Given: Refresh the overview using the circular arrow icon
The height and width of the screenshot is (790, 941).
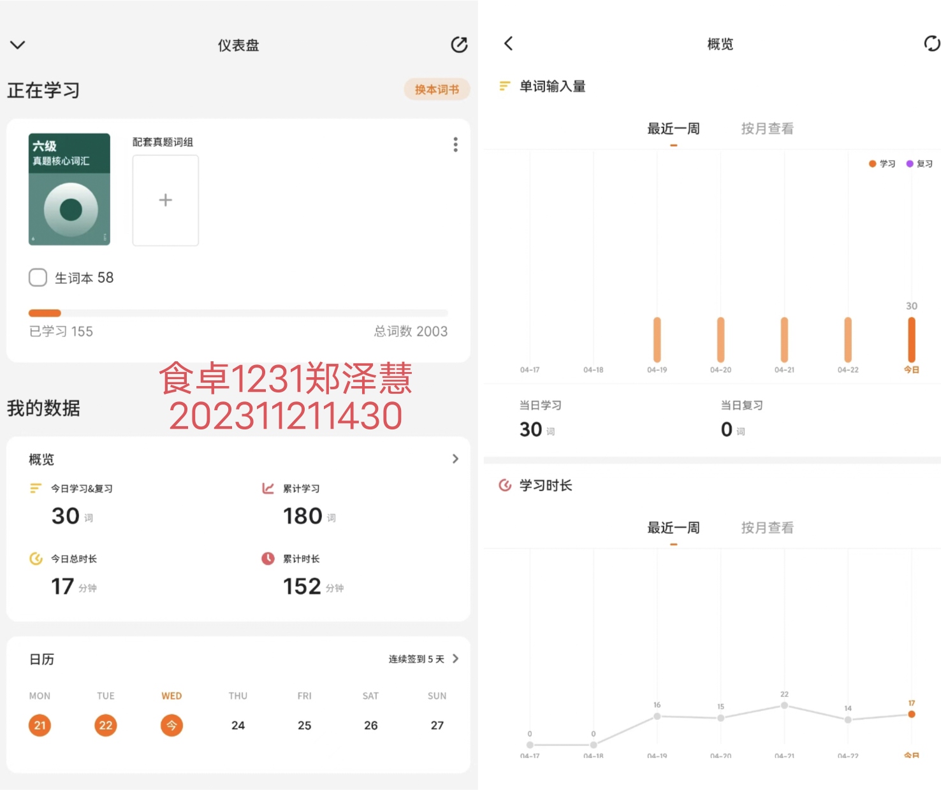Looking at the screenshot, I should 932,43.
